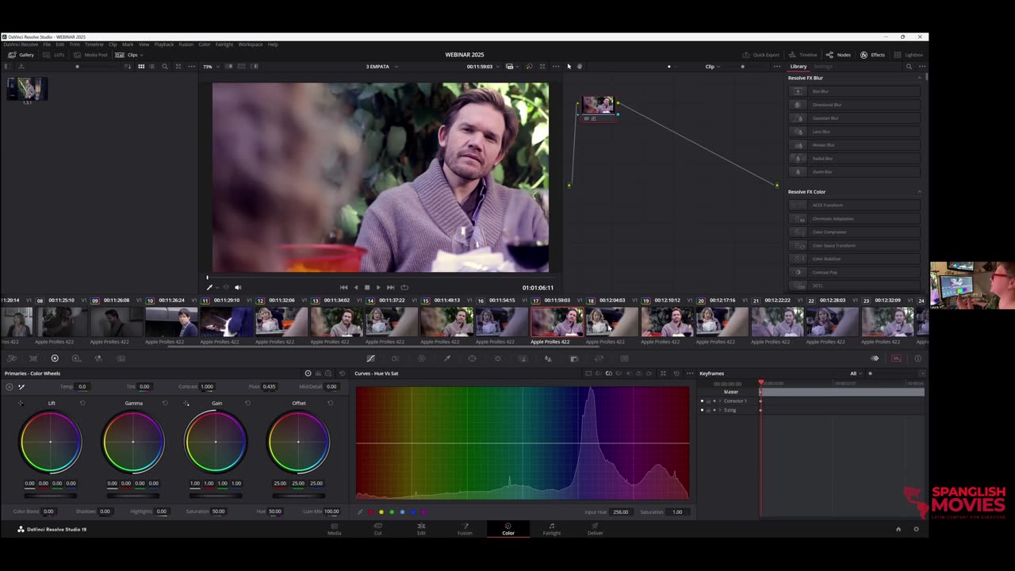
Task: Click the Input Hue field 256.00
Action: point(620,512)
